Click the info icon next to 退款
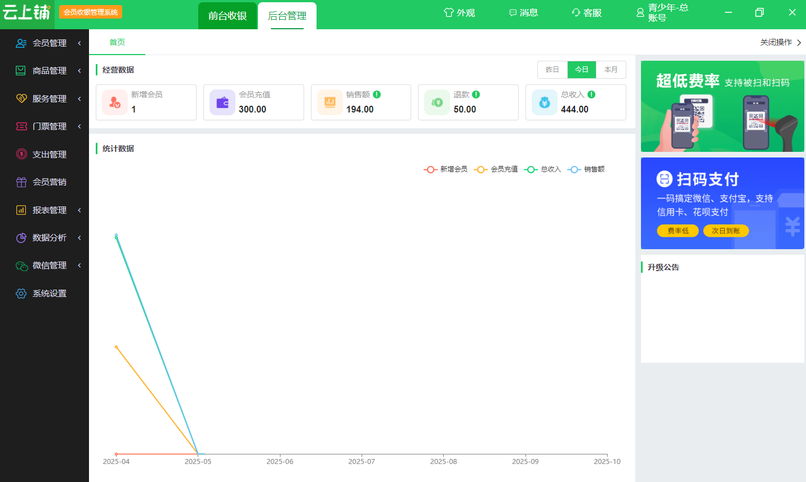This screenshot has width=806, height=482. (476, 94)
